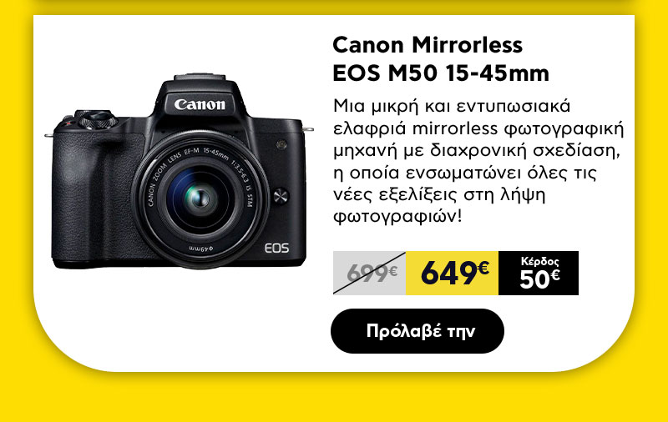Screen dimensions: 668x422
Task: Select the Canon Mirrorless EOS M50 title
Action: [441, 59]
